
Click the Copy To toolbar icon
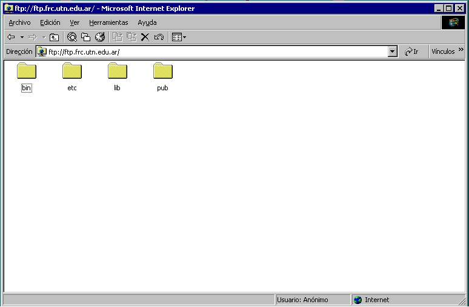(131, 37)
